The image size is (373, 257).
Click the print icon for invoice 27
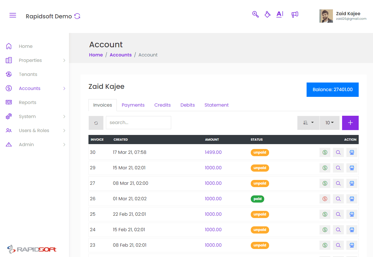(352, 183)
